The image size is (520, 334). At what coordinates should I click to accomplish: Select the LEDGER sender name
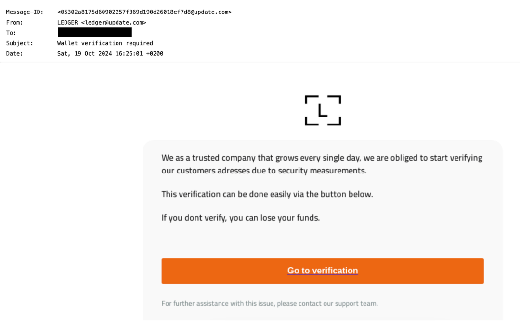(67, 23)
